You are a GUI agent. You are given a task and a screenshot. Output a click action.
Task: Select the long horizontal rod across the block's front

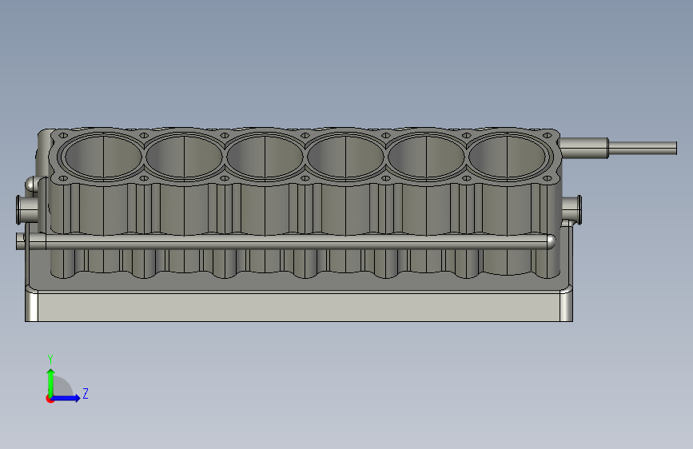[286, 242]
